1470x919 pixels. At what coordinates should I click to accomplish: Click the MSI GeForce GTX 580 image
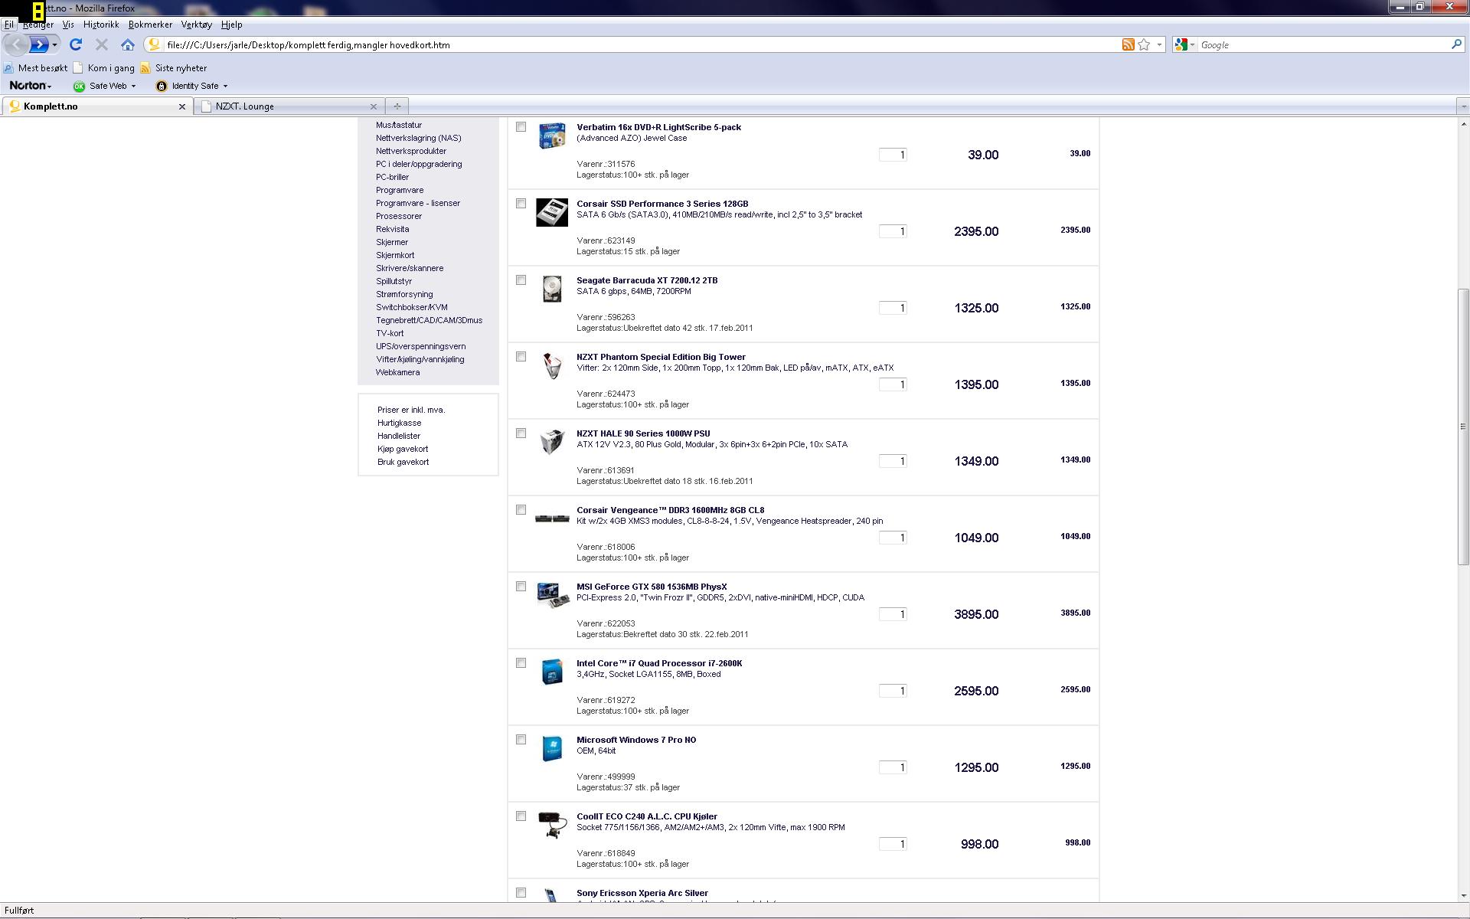(x=553, y=595)
